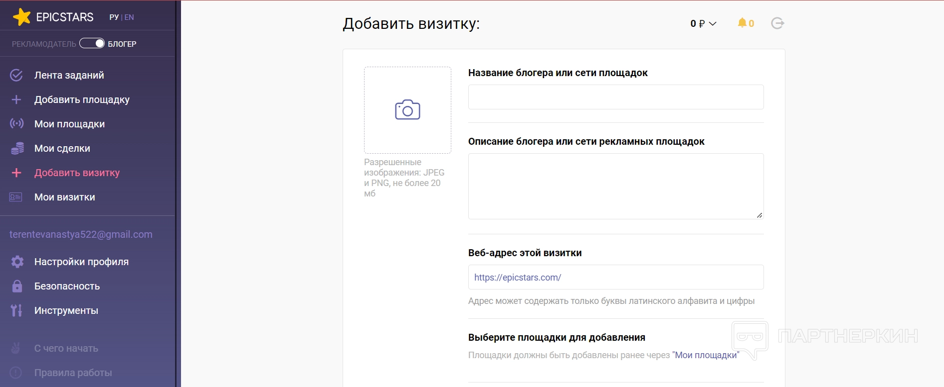944x387 pixels.
Task: Click the "Мои площадки" link in form hint
Action: coord(706,355)
